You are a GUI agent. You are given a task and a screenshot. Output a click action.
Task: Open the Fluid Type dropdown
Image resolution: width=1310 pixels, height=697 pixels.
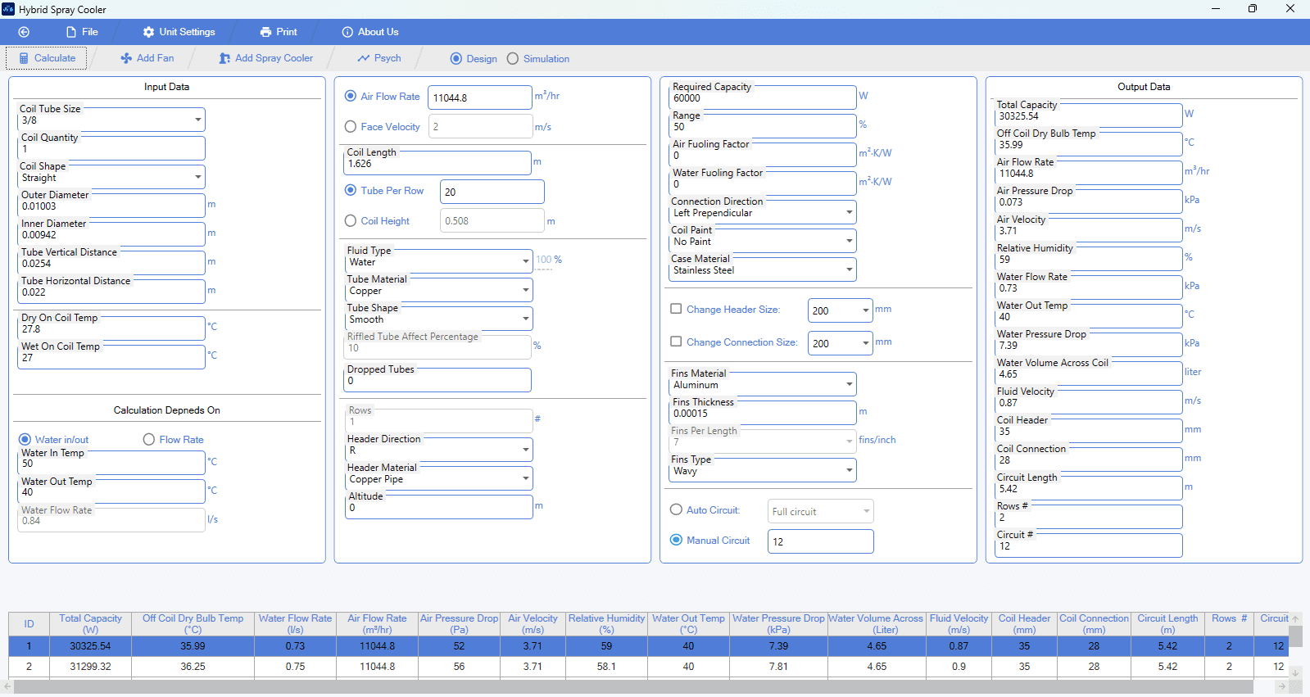438,262
